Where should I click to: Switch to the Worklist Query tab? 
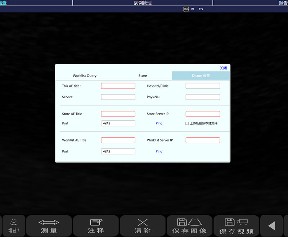[85, 76]
